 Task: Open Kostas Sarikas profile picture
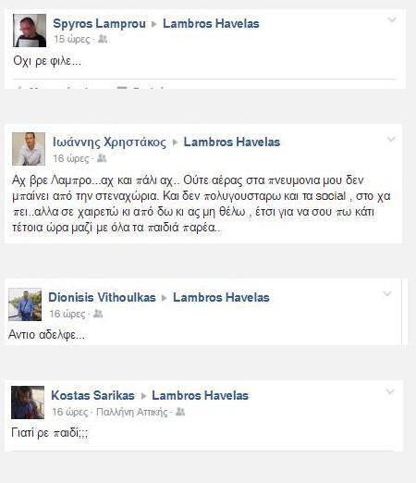(x=28, y=402)
